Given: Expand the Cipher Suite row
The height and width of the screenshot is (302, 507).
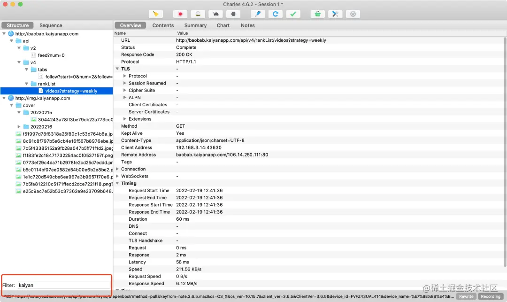Looking at the screenshot, I should click(125, 90).
